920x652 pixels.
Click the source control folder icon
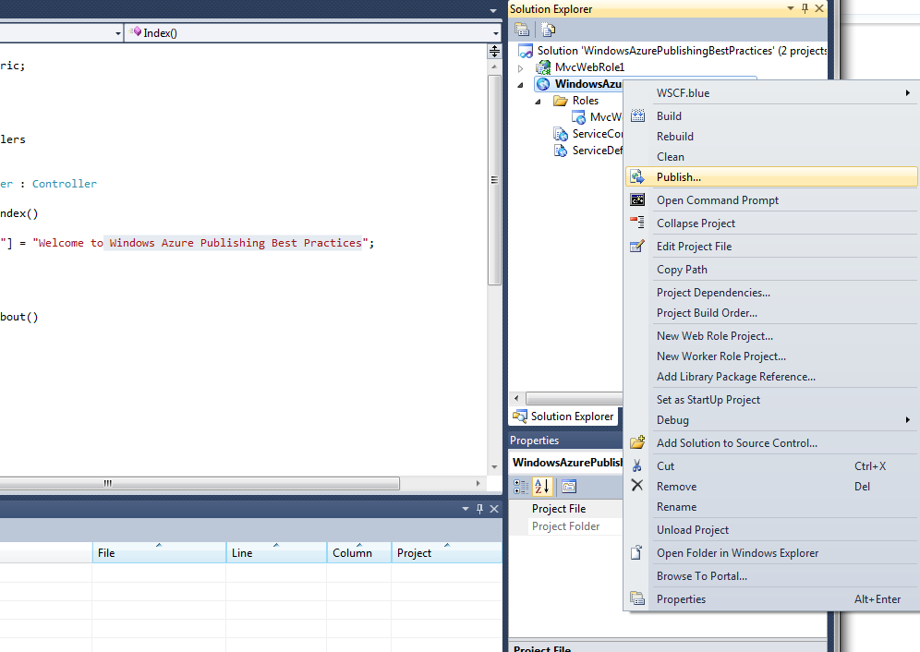637,442
